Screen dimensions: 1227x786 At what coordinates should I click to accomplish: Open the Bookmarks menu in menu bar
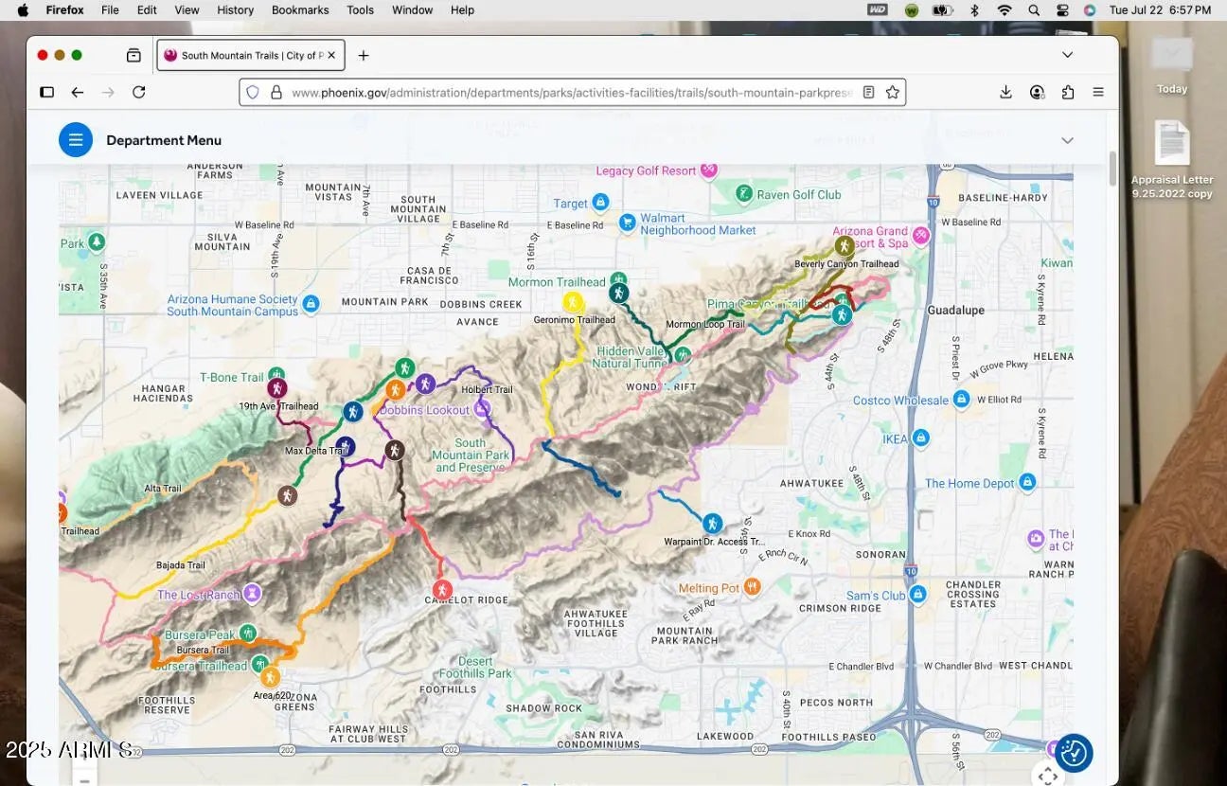click(x=299, y=9)
